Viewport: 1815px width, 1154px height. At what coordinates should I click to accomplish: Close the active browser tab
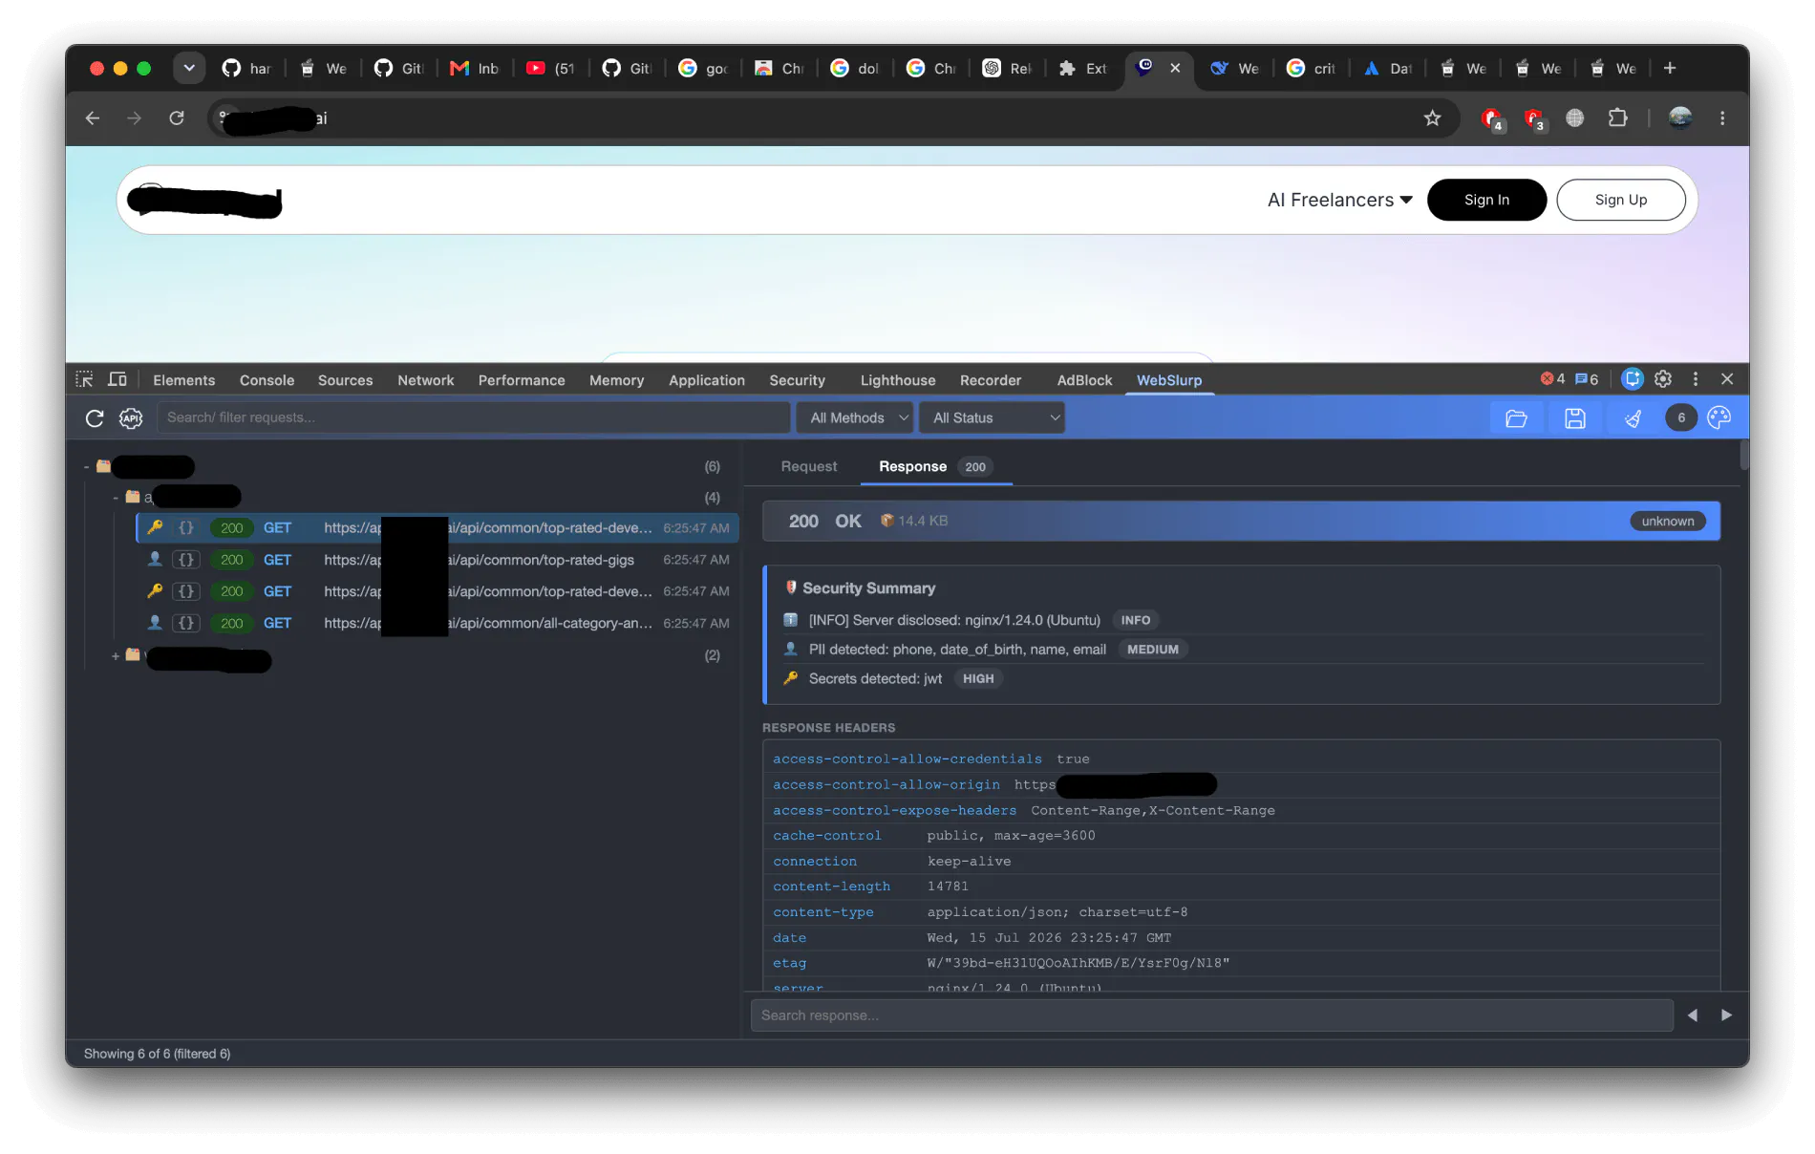click(x=1175, y=68)
